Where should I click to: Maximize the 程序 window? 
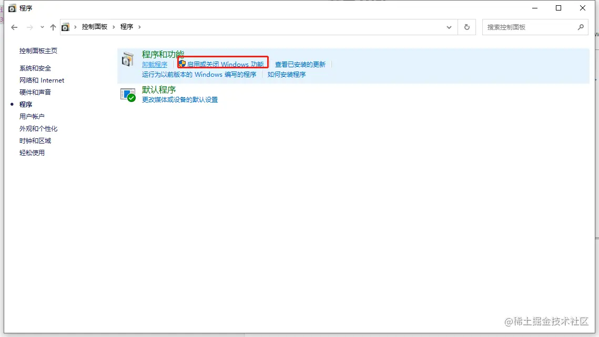pyautogui.click(x=559, y=8)
